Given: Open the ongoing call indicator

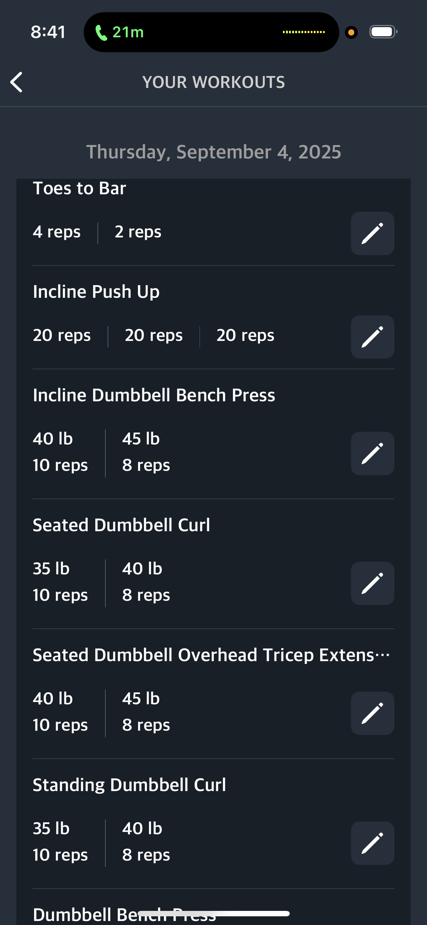Looking at the screenshot, I should click(x=211, y=32).
